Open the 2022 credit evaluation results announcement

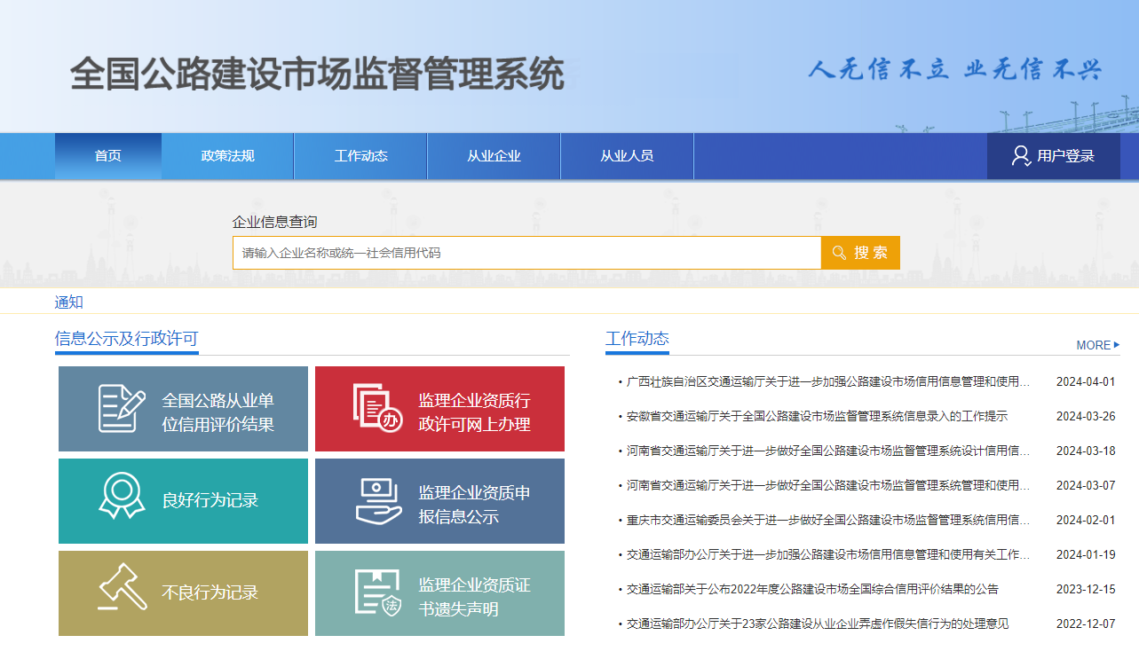click(812, 589)
